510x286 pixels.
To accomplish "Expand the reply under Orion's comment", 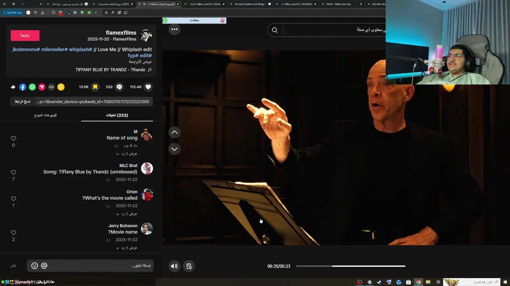I will [x=127, y=214].
